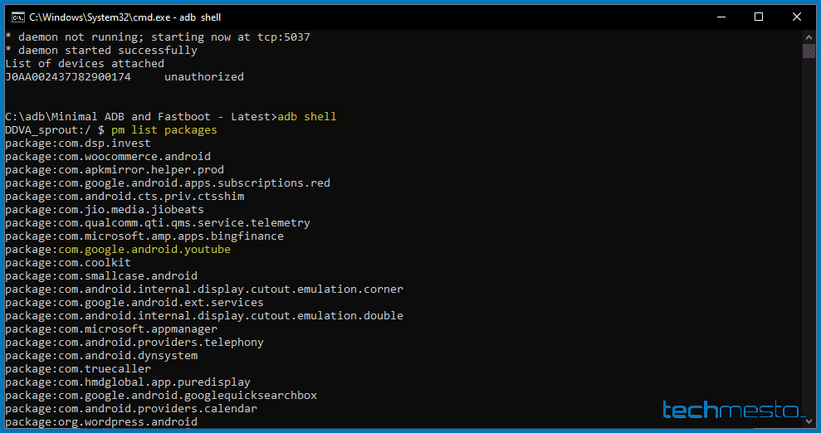Click the com.dsp.invest package line

[78, 144]
